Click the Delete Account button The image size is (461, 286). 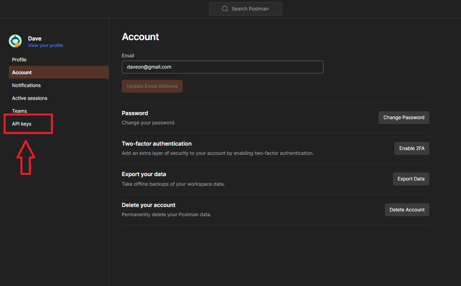(x=407, y=210)
